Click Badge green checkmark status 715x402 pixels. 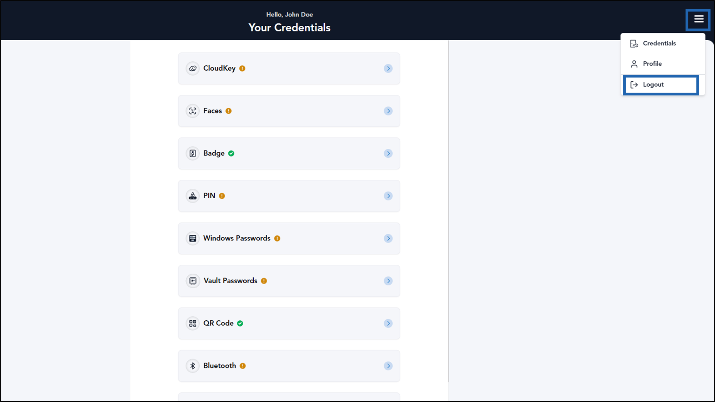[x=231, y=153]
